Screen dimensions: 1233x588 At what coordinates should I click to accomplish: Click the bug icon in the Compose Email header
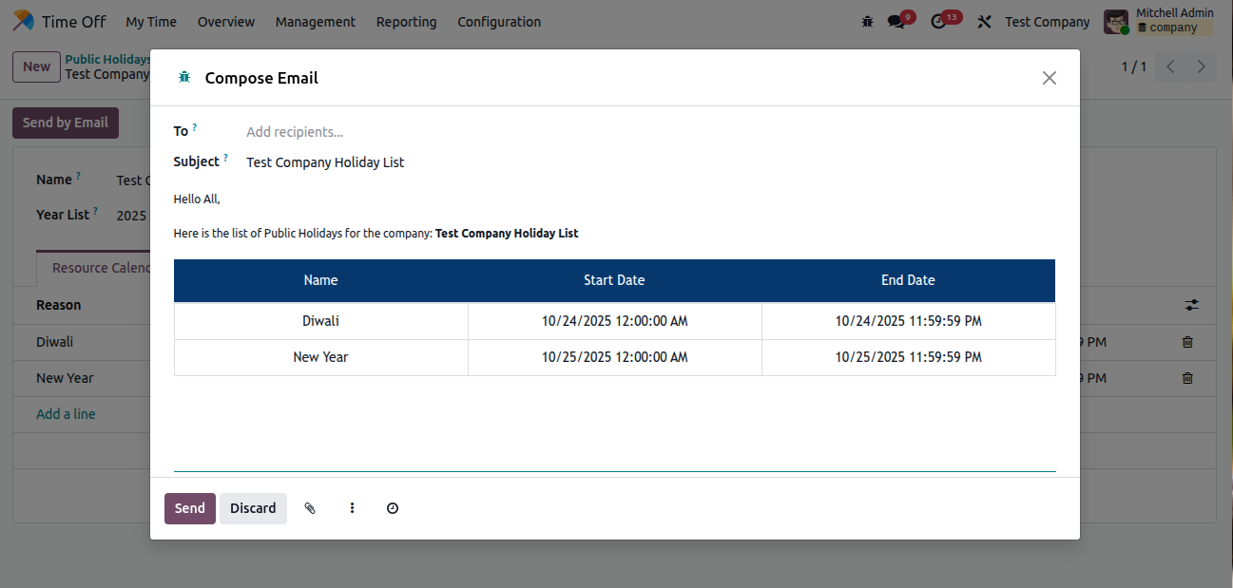[x=183, y=78]
